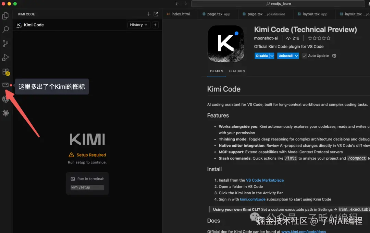Click the /compact slash command code

point(357,158)
